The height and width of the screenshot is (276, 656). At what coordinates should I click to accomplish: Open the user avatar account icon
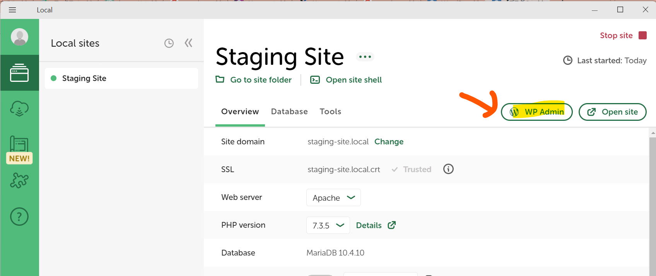[19, 37]
